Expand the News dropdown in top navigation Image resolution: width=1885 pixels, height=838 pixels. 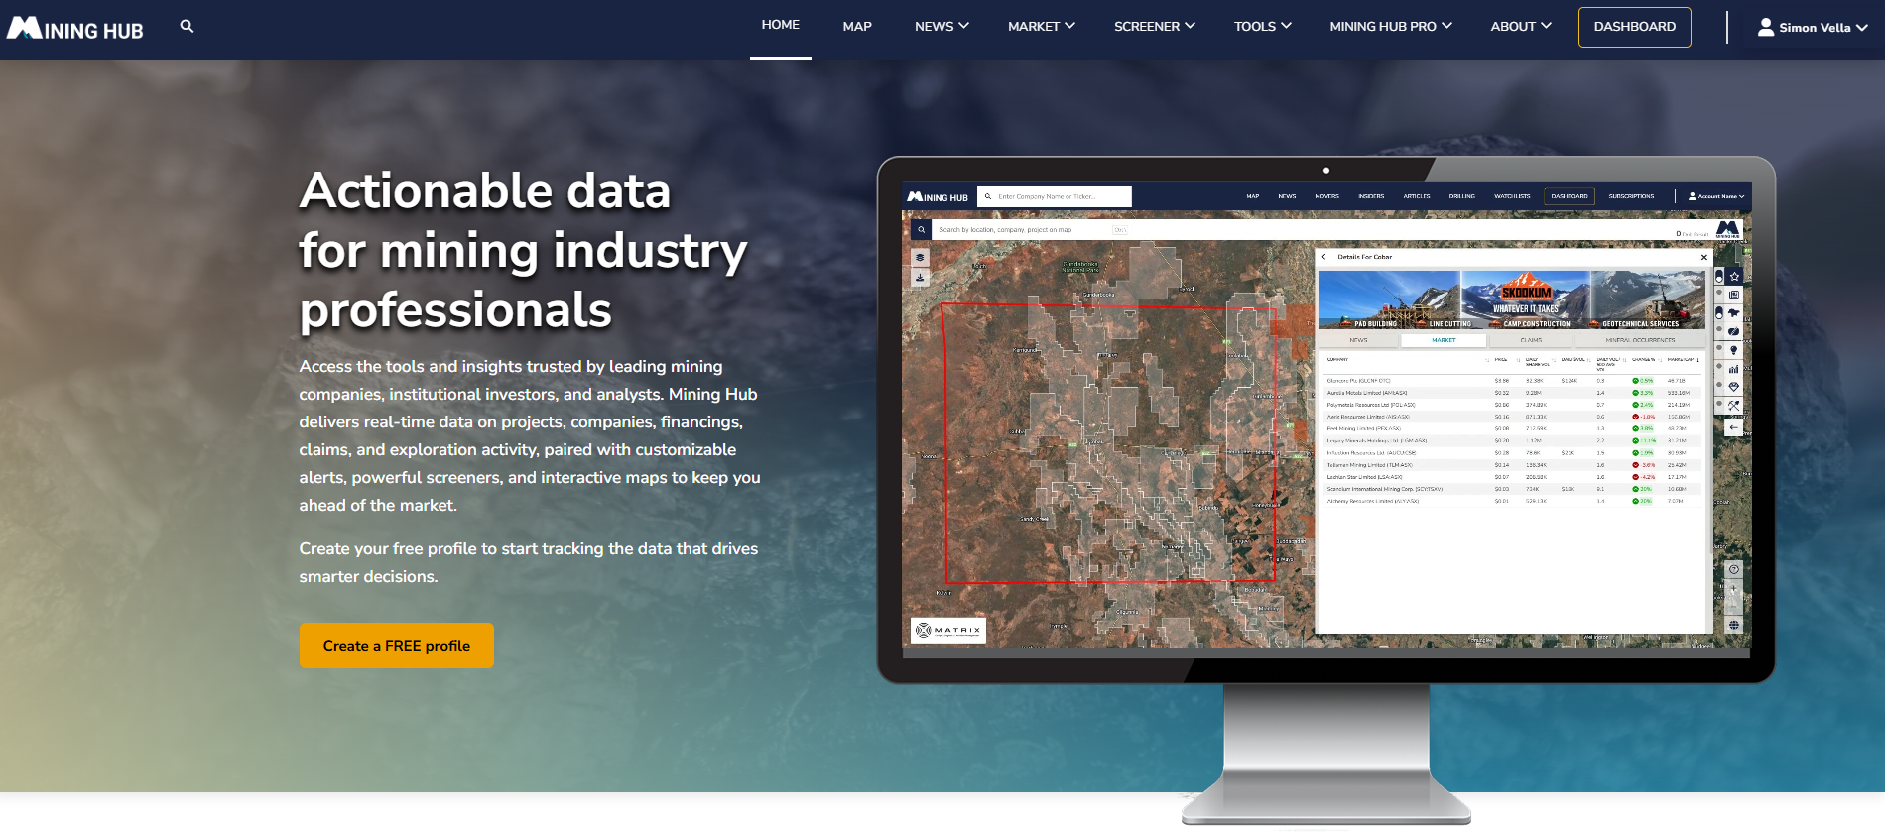[942, 27]
